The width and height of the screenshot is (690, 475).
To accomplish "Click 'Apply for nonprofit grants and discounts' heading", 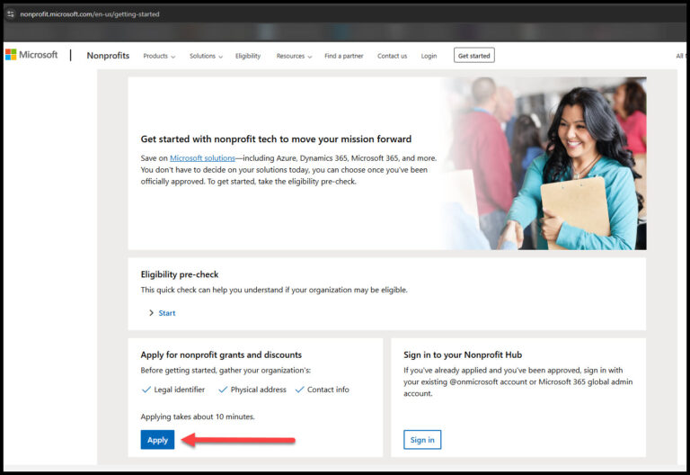I will pyautogui.click(x=221, y=354).
